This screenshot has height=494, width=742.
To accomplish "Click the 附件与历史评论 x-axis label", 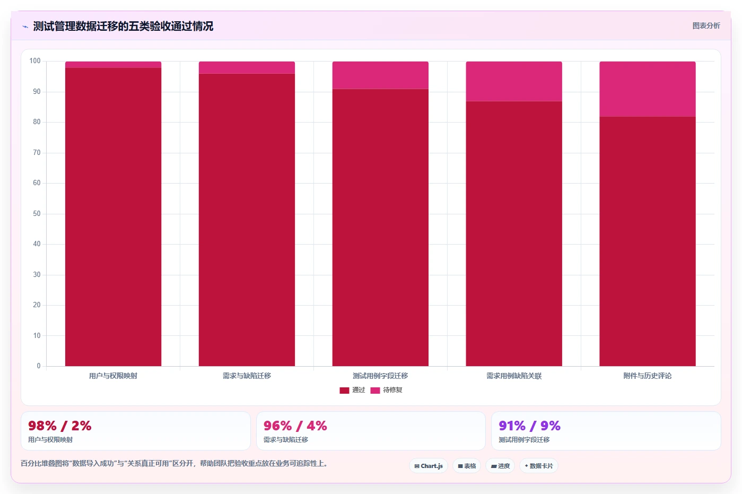I will (x=648, y=376).
